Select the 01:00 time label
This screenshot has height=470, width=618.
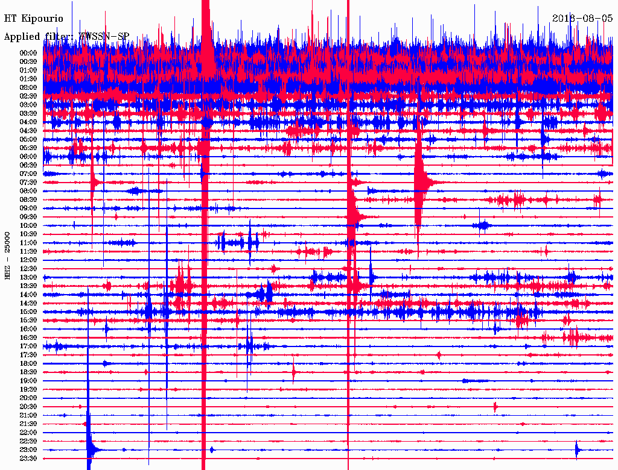coord(28,70)
